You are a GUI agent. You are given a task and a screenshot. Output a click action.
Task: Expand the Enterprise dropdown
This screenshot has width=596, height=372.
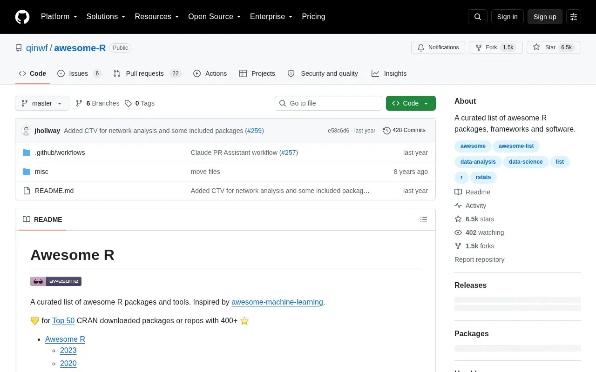pos(271,17)
